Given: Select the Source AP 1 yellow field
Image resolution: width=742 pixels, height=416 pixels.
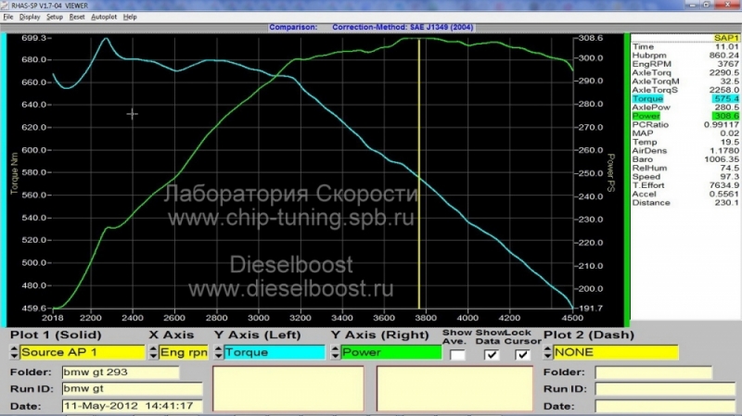Looking at the screenshot, I should click(x=83, y=352).
